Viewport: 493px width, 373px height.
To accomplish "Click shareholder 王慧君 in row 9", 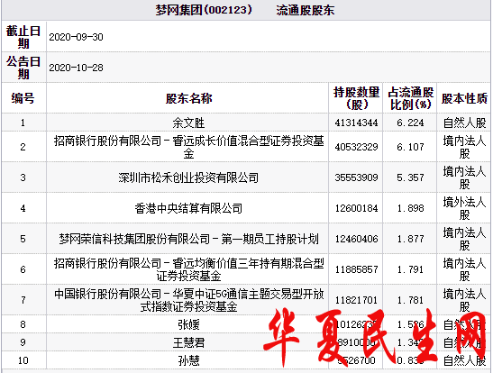I will [x=188, y=342].
